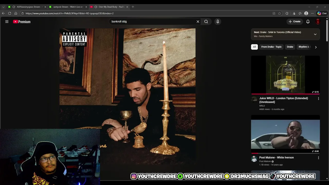
Task: Click the 1.1B views - 10 years ago text
Action: tap(271, 165)
